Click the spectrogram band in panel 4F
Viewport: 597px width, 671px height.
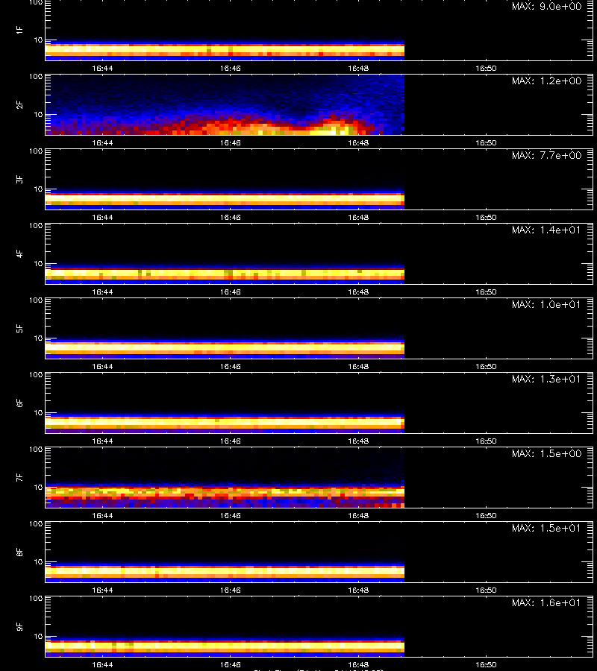tap(225, 274)
